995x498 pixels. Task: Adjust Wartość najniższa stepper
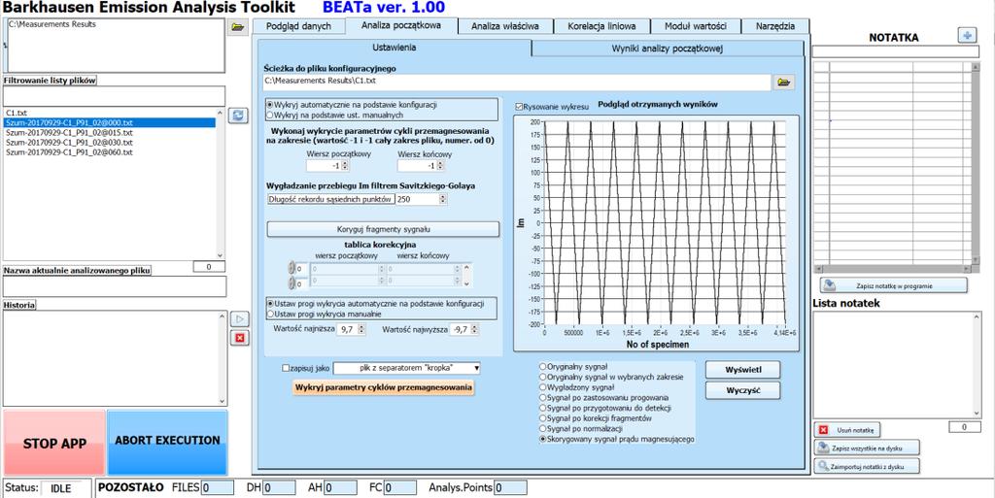[x=361, y=329]
